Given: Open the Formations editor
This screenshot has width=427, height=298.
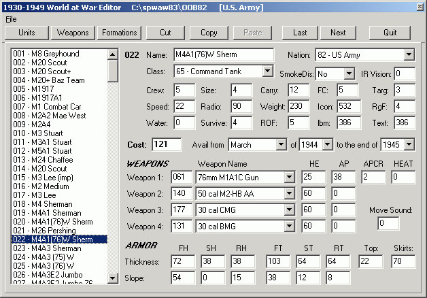Looking at the screenshot, I should click(x=119, y=33).
